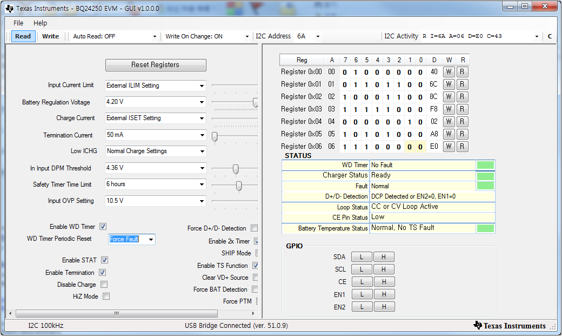Viewport: 562px width, 336px height.
Task: Check the HiZ Mode checkbox
Action: tap(106, 296)
